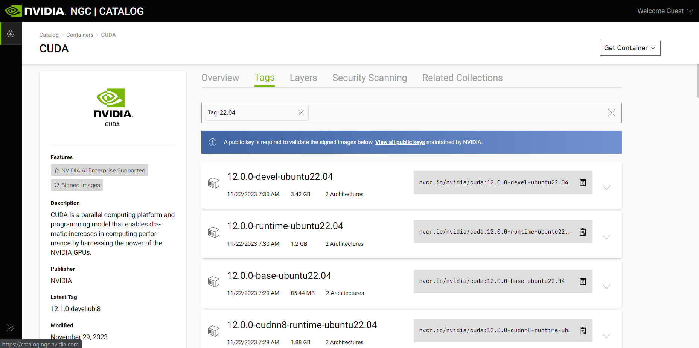Click the modified date November 29, 2023
Screen dimensions: 699x348
79,337
